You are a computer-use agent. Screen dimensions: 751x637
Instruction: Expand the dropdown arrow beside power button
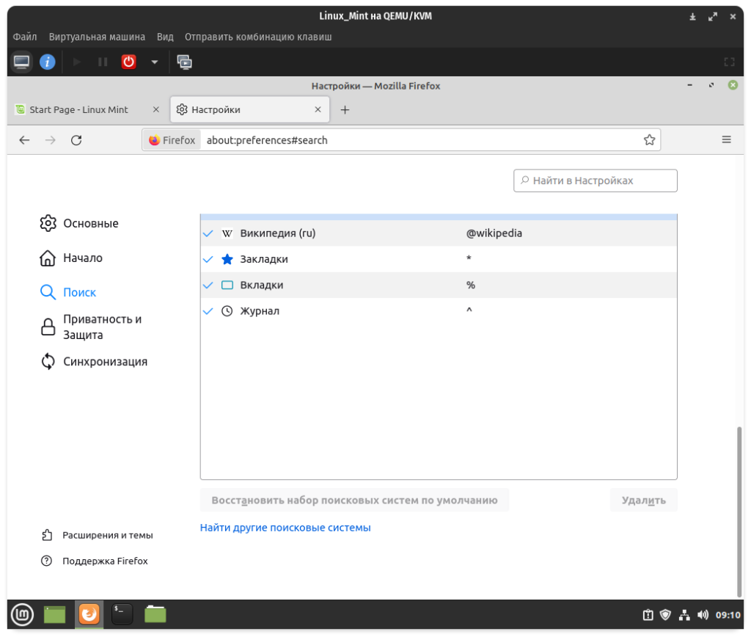pyautogui.click(x=154, y=62)
